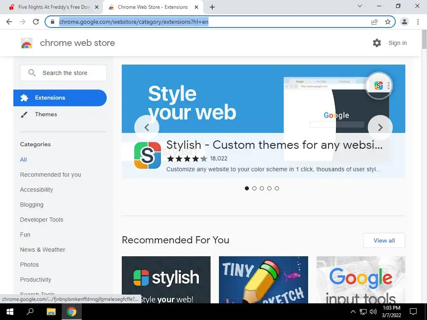The width and height of the screenshot is (427, 320).
Task: Reload the current page
Action: (x=36, y=22)
